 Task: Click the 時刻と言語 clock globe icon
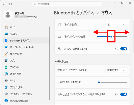point(6,74)
